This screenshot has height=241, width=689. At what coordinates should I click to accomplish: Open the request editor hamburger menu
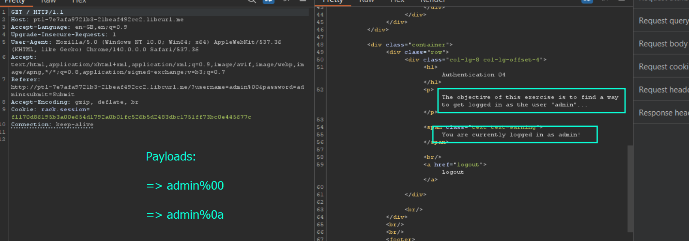303,1
